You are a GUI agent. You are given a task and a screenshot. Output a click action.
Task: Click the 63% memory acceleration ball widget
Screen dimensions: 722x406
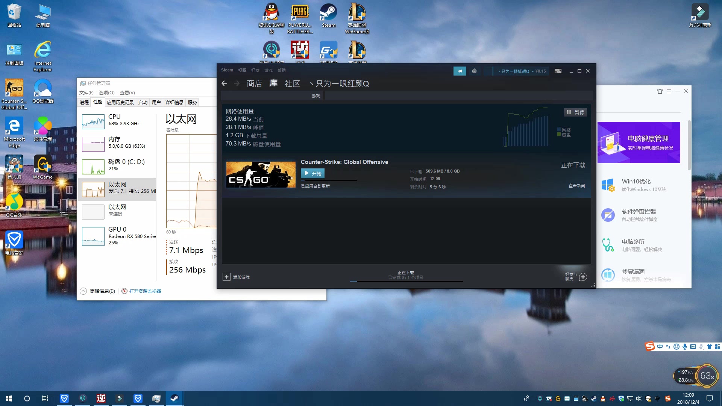[x=707, y=376]
